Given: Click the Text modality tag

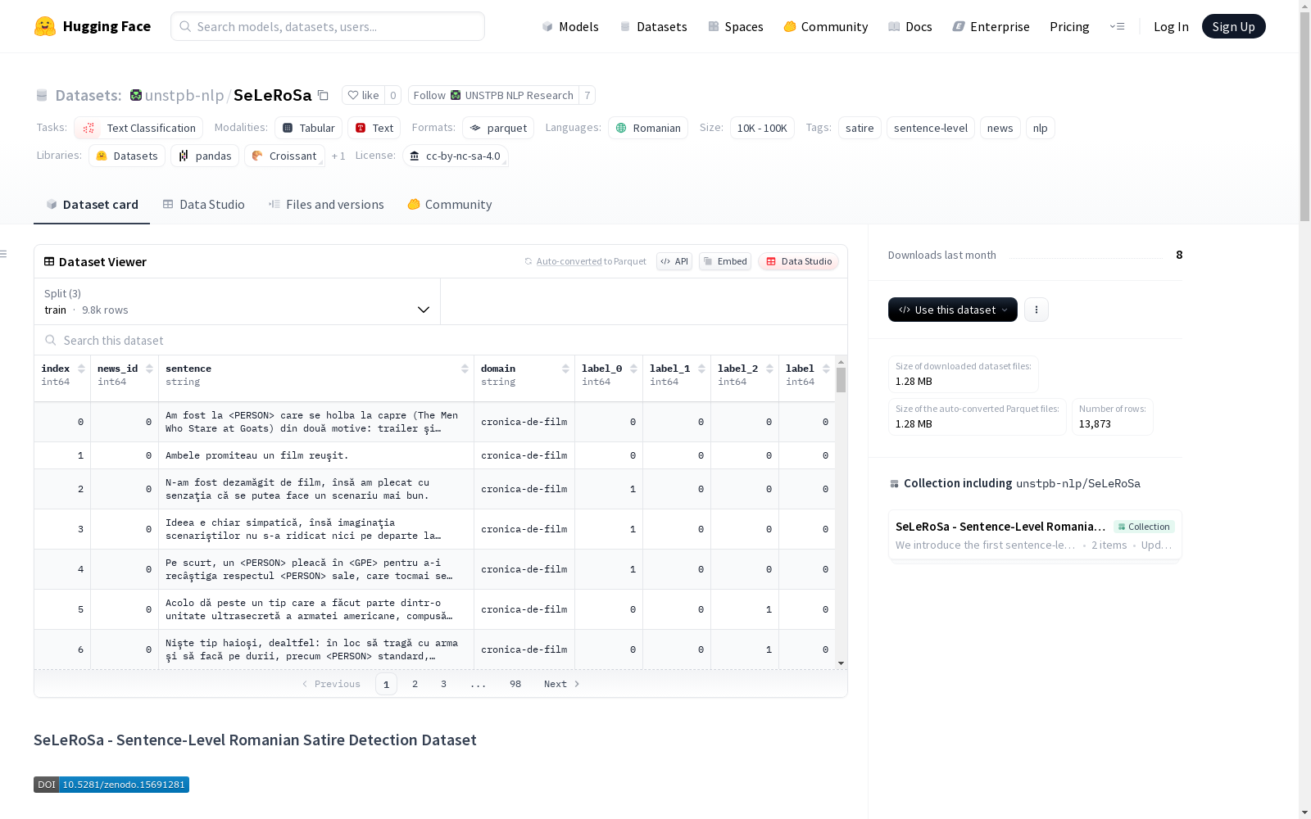Looking at the screenshot, I should tap(374, 128).
